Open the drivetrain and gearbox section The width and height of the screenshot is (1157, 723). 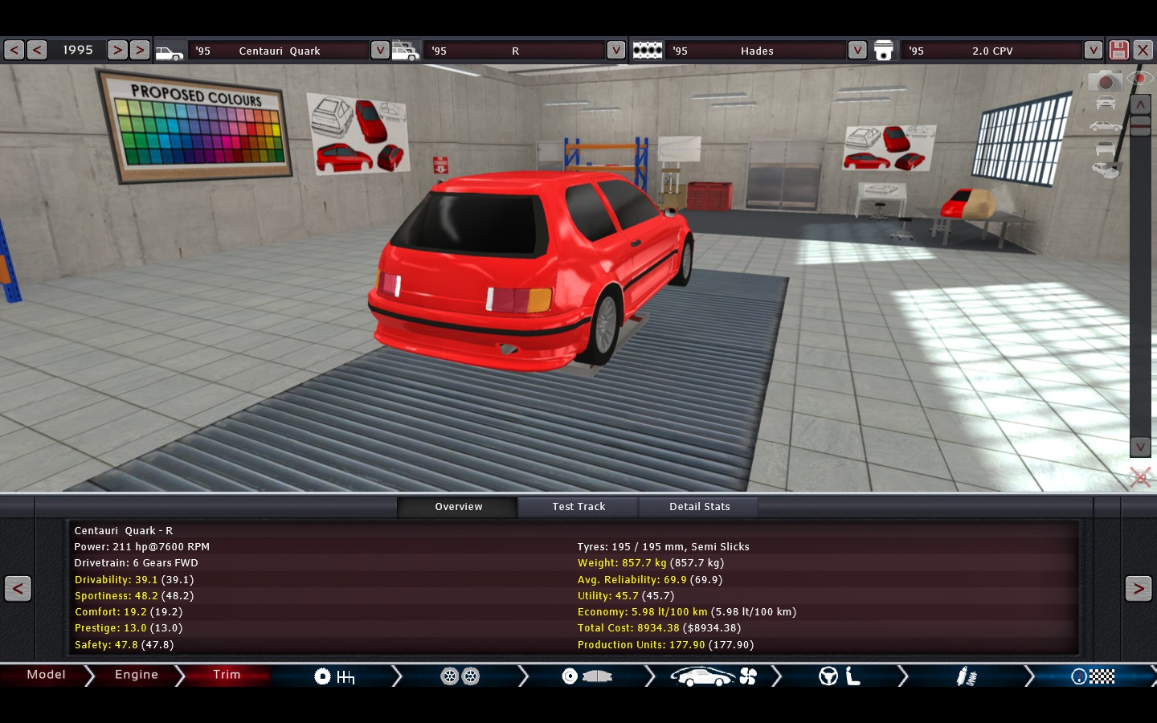[x=334, y=676]
